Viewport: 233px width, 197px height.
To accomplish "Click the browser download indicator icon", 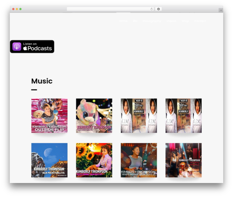I will tap(158, 9).
